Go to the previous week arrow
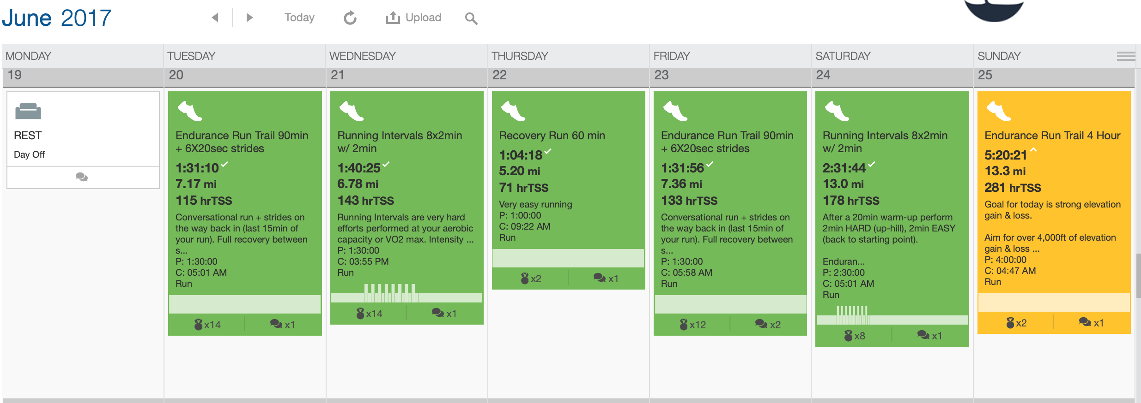 point(215,18)
